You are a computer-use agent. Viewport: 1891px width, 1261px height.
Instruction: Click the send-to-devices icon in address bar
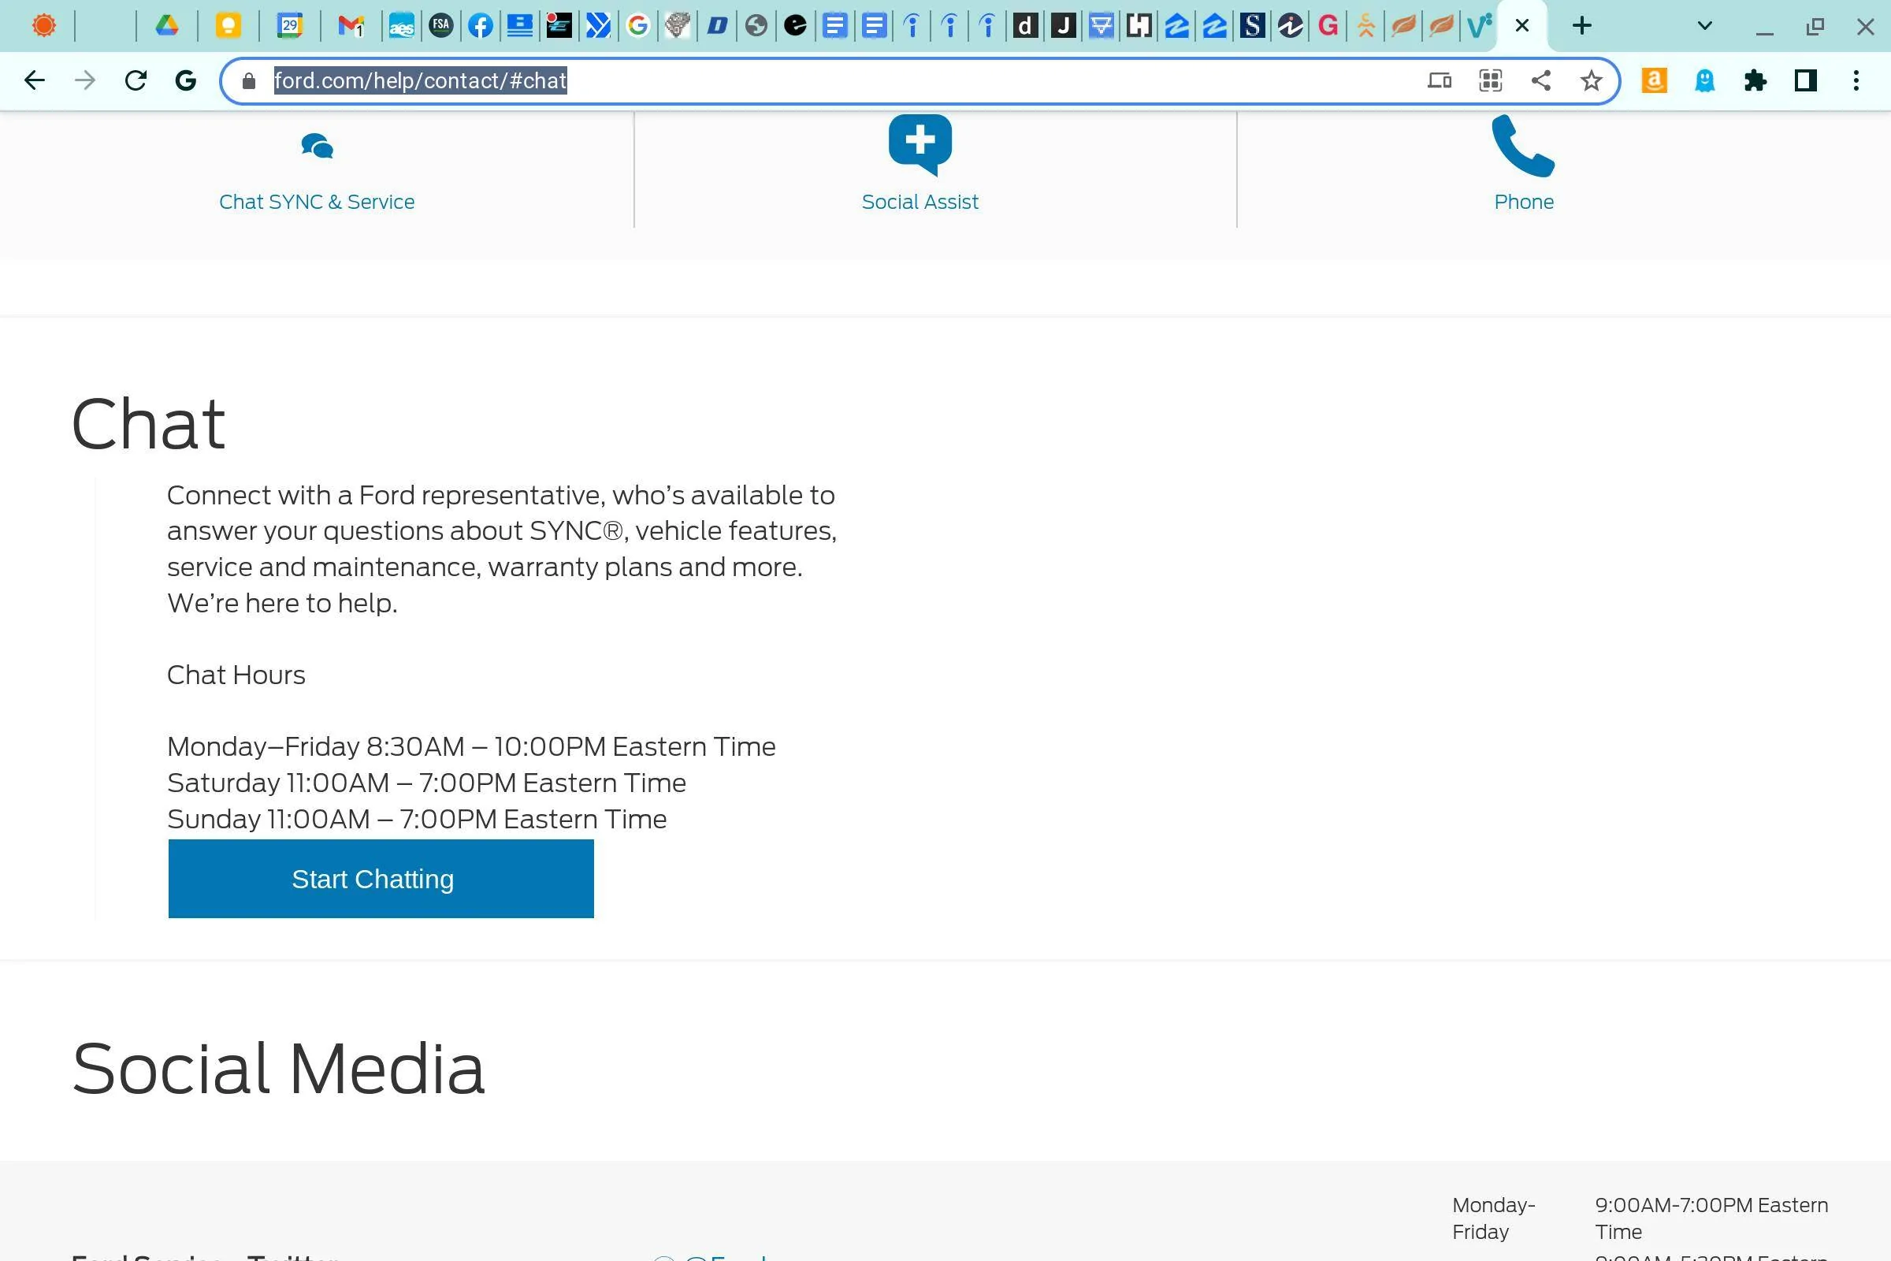1440,80
